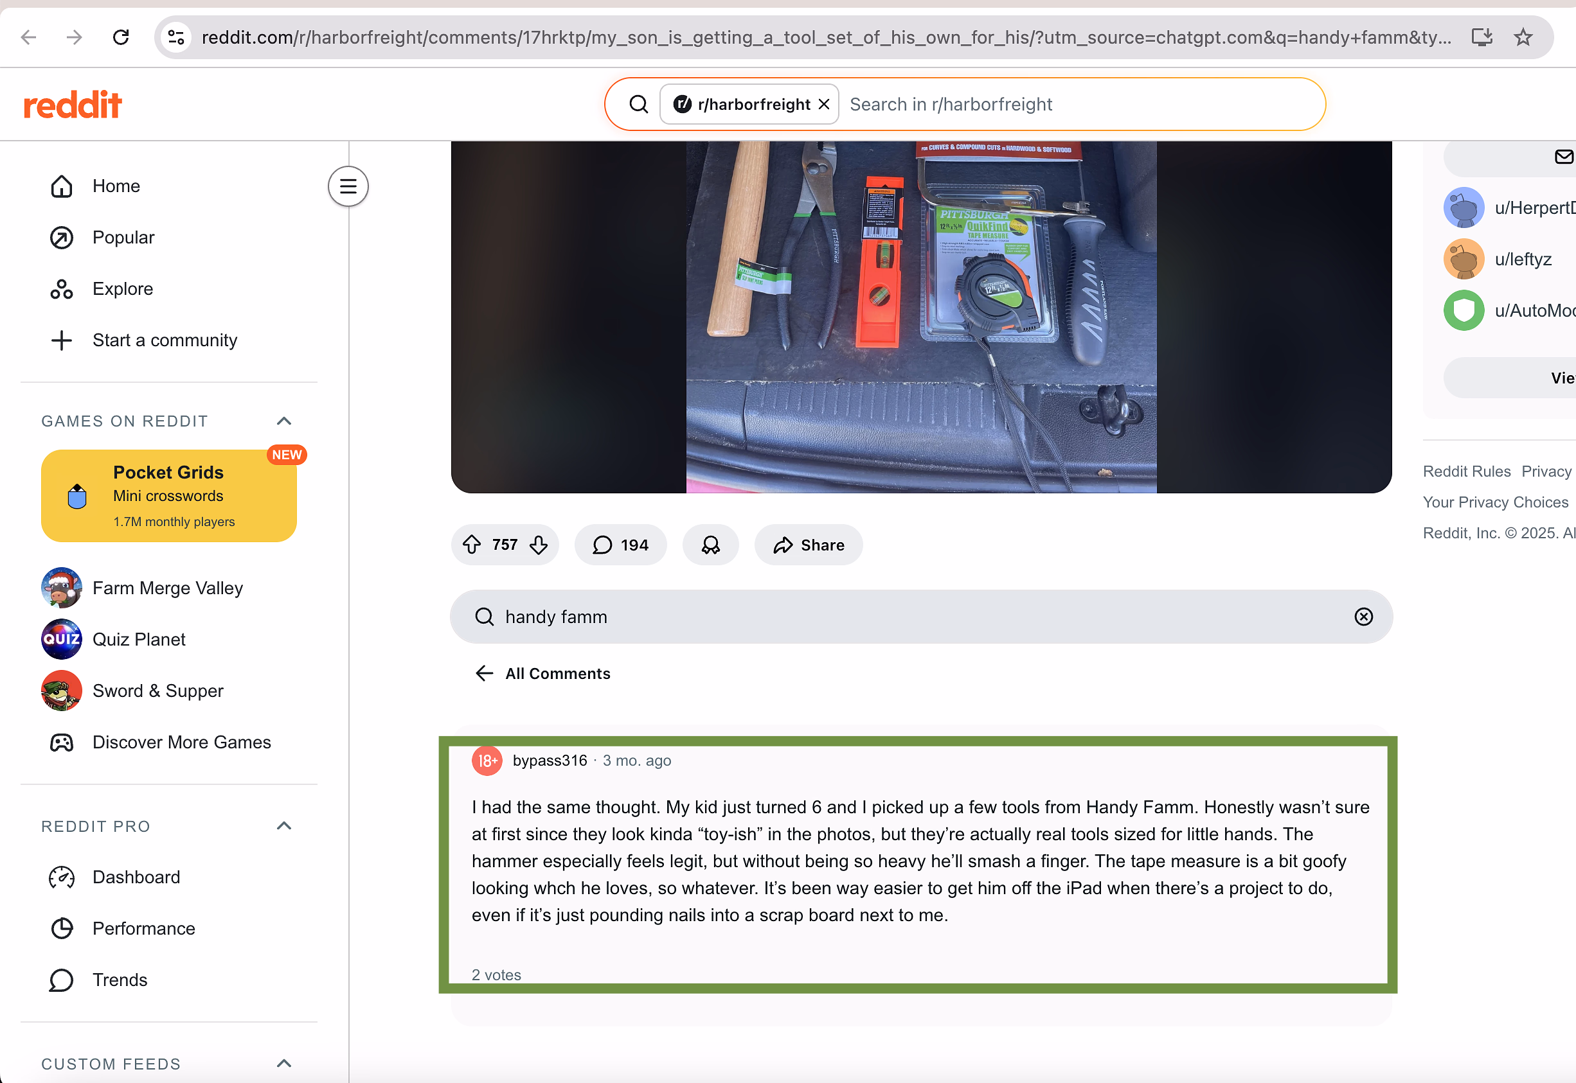Upvote the post

pyautogui.click(x=472, y=545)
